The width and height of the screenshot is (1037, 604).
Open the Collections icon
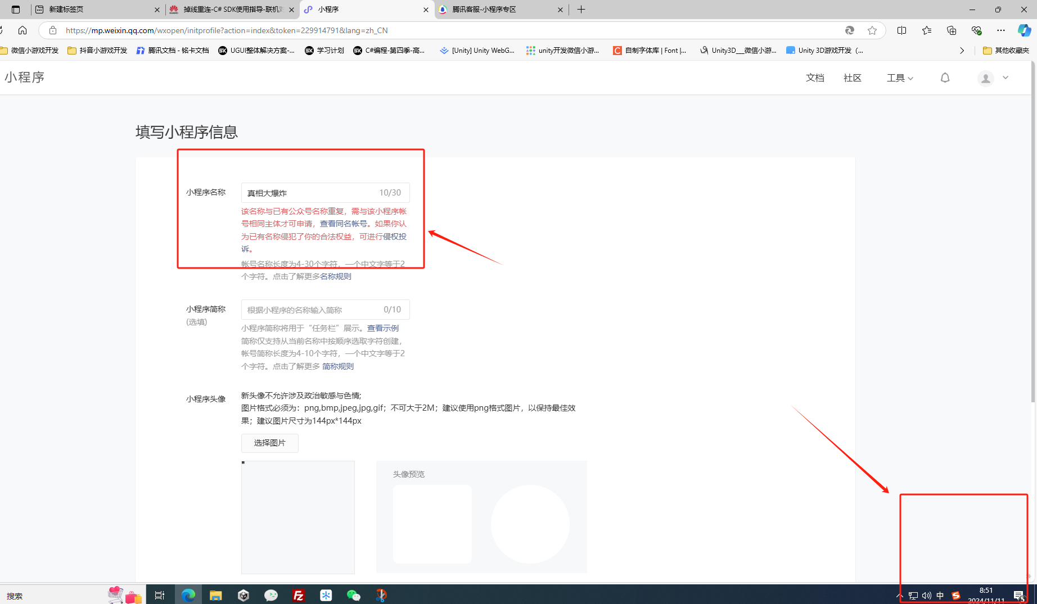coord(952,30)
